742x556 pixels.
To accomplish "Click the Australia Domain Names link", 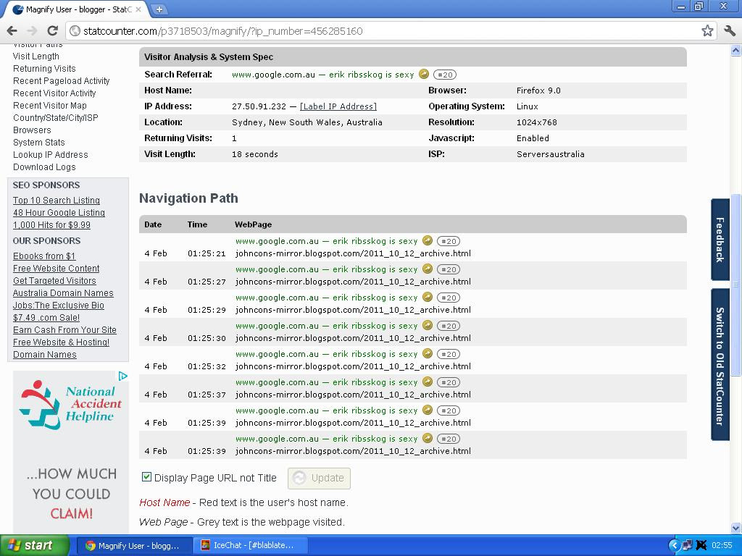I will [x=64, y=293].
